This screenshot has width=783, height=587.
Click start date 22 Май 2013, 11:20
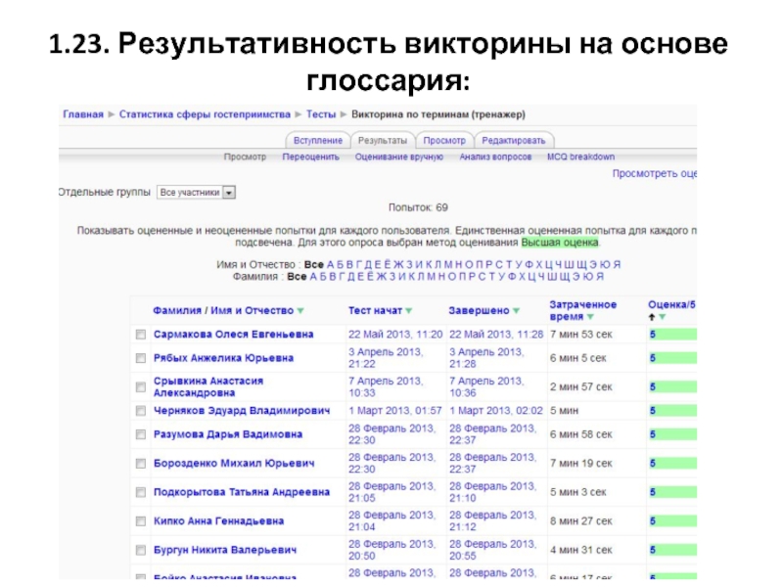click(395, 335)
